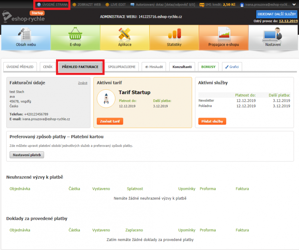Open the Obsah webu section
Image resolution: width=299 pixels, height=250 pixels.
[26, 38]
